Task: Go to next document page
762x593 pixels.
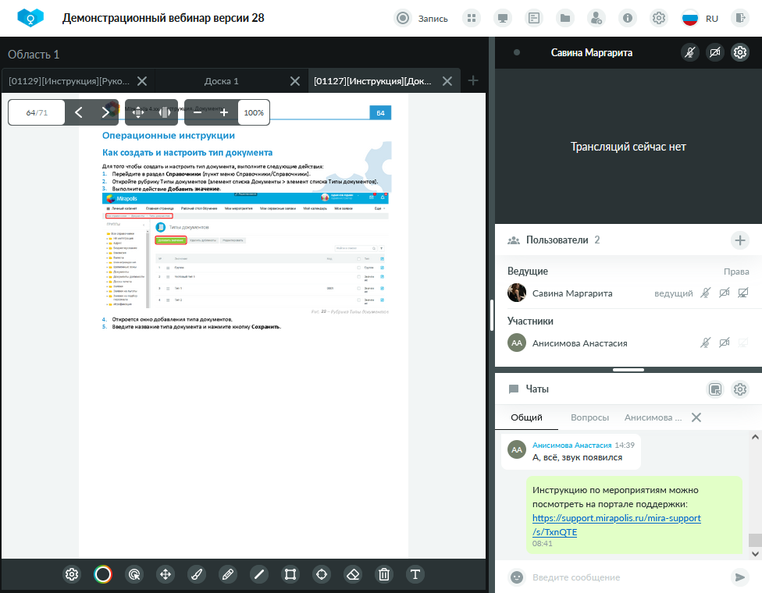Action: 105,112
